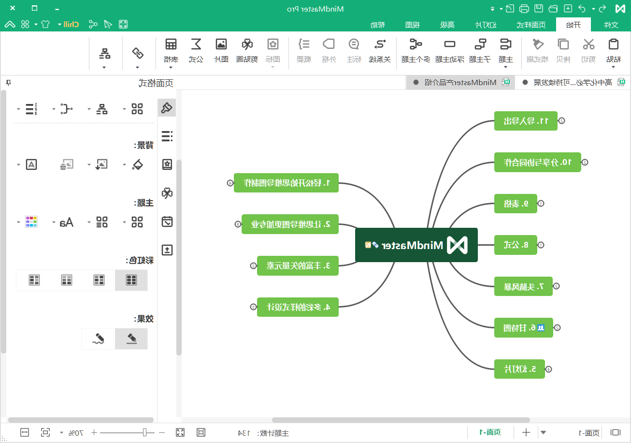This screenshot has height=443, width=631.
Task: Click the share icon near Chill
Action: click(x=93, y=24)
